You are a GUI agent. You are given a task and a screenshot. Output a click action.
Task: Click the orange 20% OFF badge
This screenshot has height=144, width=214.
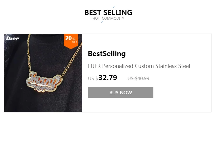(x=71, y=41)
